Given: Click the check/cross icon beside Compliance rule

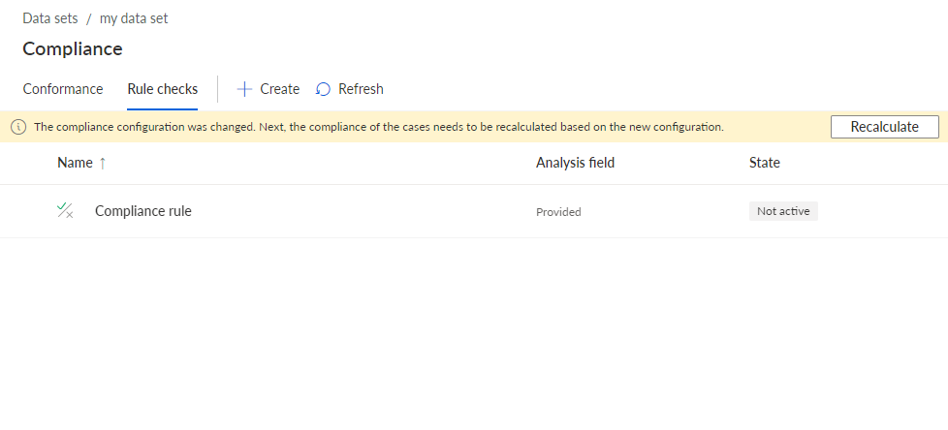Looking at the screenshot, I should 65,211.
